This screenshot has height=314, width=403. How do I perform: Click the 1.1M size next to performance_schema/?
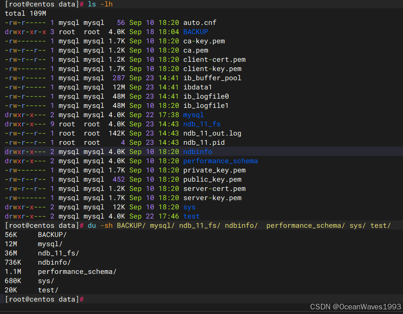click(x=13, y=272)
